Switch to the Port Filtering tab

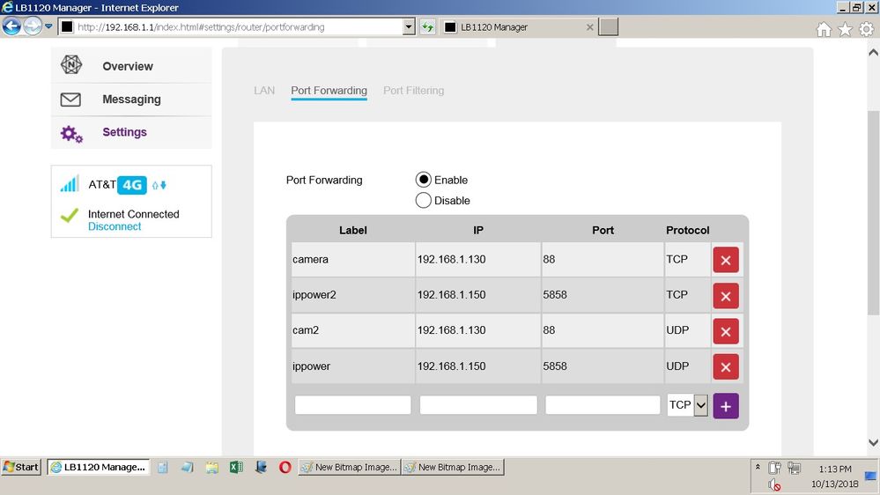coord(413,91)
